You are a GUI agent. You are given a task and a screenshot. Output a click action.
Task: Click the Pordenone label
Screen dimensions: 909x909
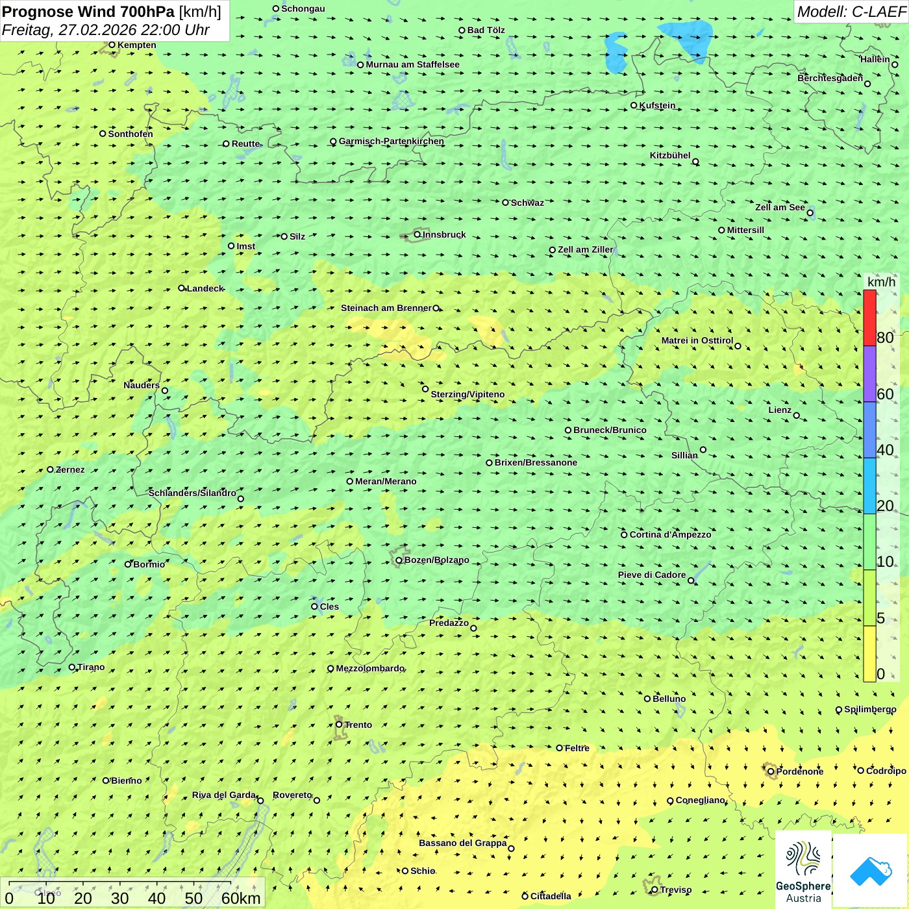point(800,771)
